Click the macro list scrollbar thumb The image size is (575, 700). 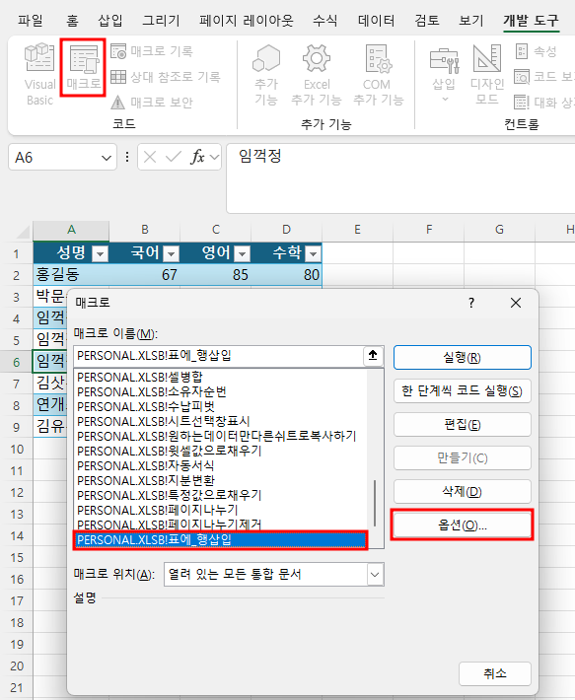click(x=375, y=503)
